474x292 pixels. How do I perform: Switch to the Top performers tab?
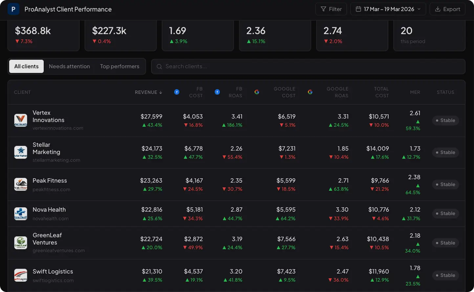119,66
